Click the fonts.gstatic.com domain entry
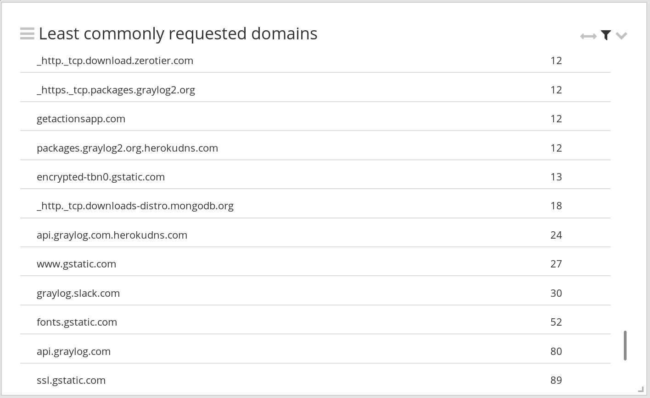Screen dimensions: 650x398 tap(77, 322)
